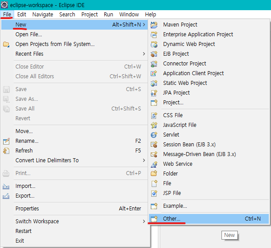Click the Eclipse logo in title bar
Viewport: 271px width, 248px height.
pos(4,5)
